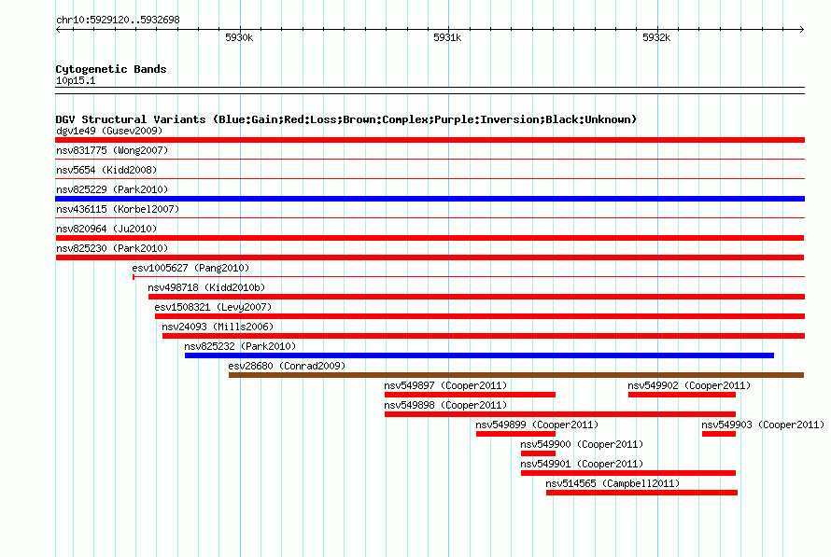Click the thin red line under nsv5654

click(430, 178)
